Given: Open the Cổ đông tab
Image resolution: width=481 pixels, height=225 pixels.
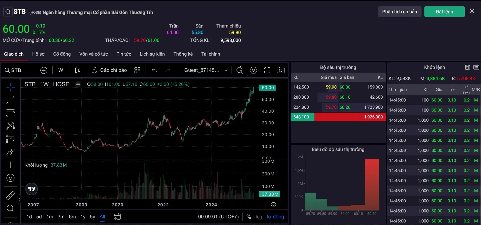Looking at the screenshot, I should click(62, 54).
